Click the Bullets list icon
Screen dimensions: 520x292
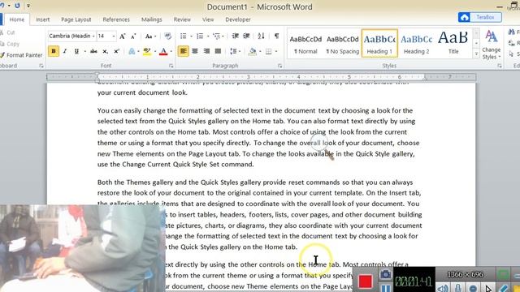[183, 36]
